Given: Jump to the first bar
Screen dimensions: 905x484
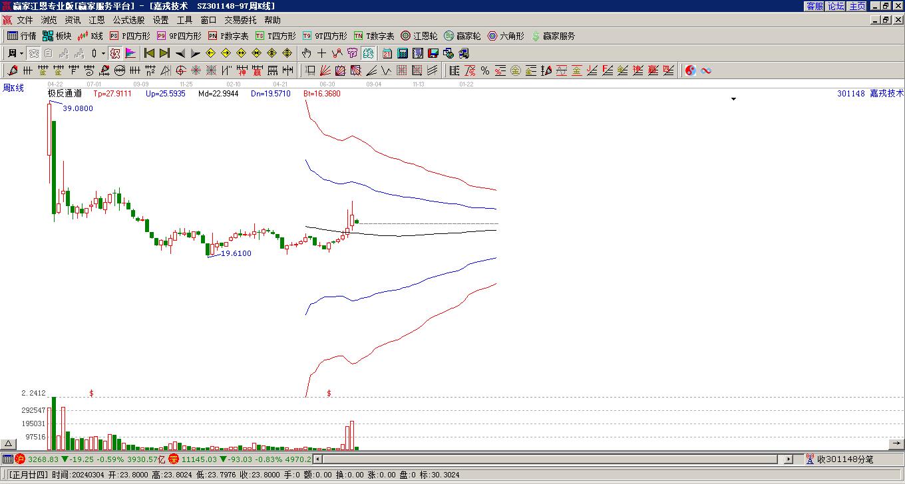Looking at the screenshot, I should (150, 53).
